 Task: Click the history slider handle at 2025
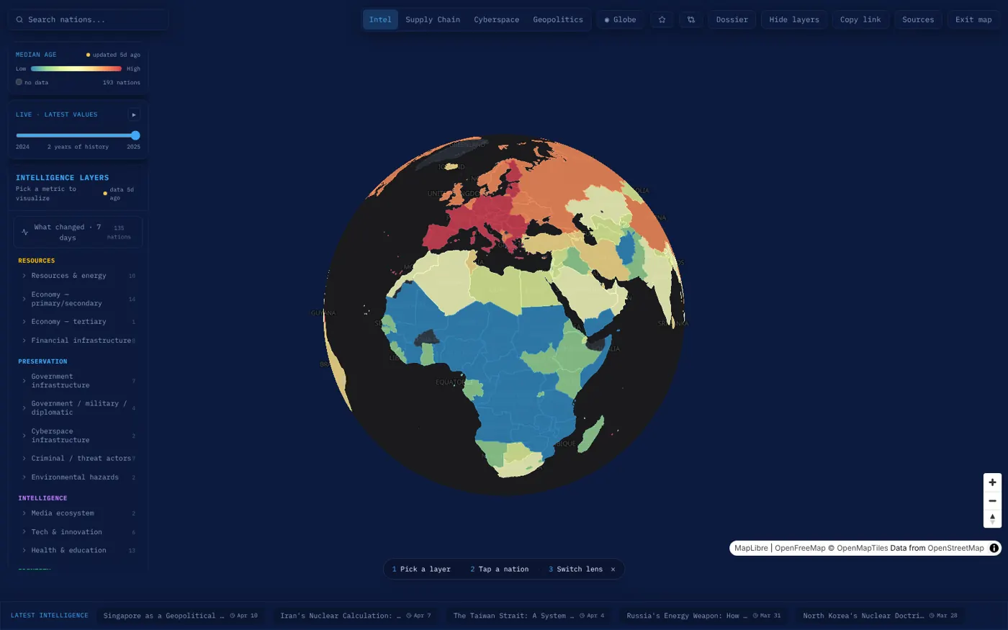click(x=135, y=135)
